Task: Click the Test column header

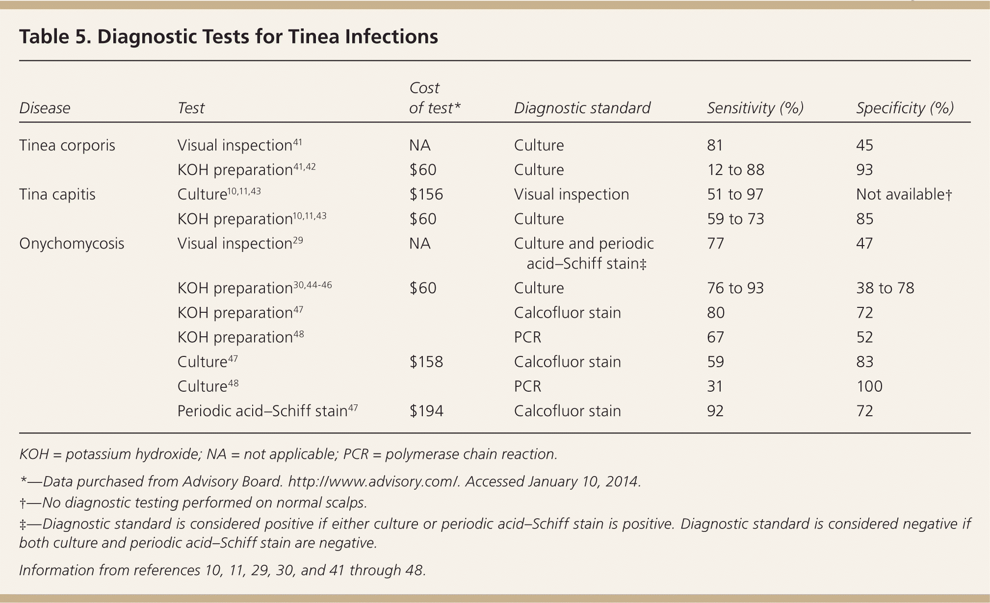Action: click(191, 108)
